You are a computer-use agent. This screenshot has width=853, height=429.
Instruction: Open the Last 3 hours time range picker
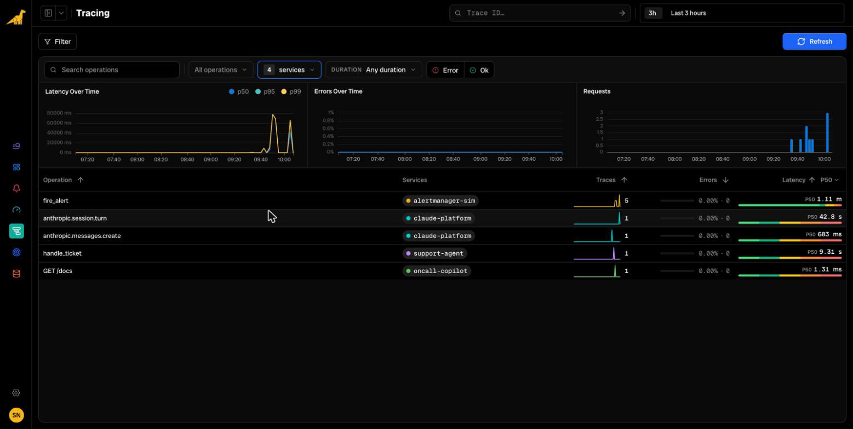coord(742,13)
